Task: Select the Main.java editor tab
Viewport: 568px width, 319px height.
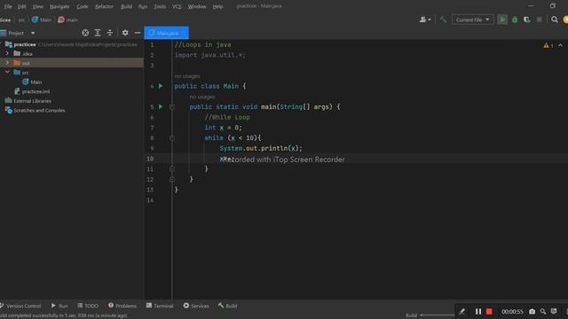Action: (x=166, y=33)
